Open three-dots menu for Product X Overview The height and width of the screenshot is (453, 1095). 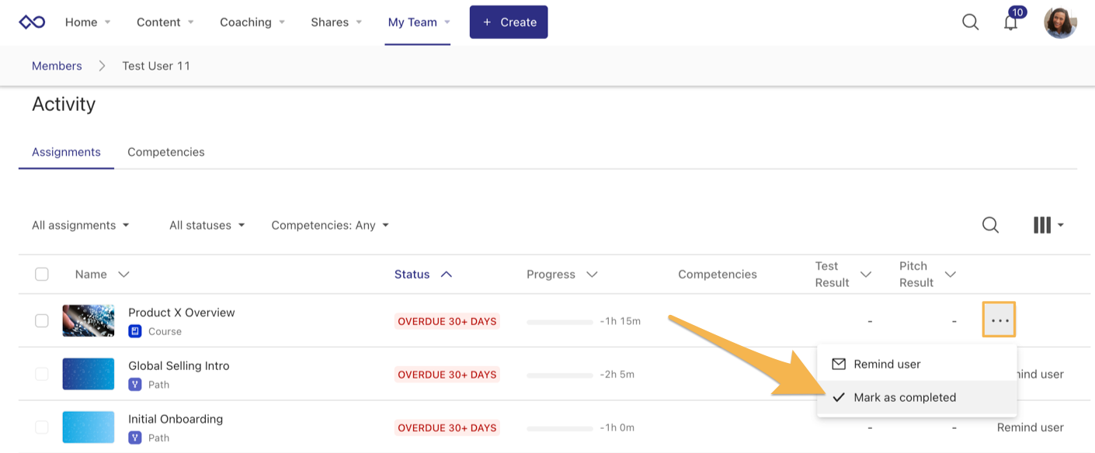(999, 320)
